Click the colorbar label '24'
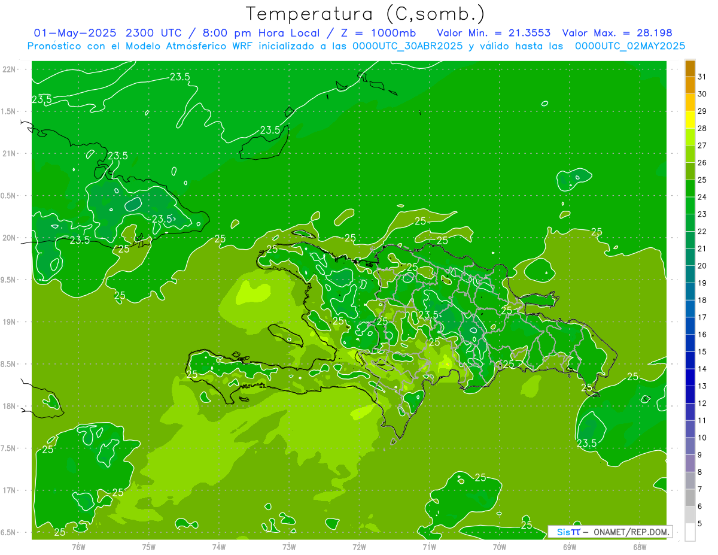This screenshot has height=555, width=718. pos(702,197)
